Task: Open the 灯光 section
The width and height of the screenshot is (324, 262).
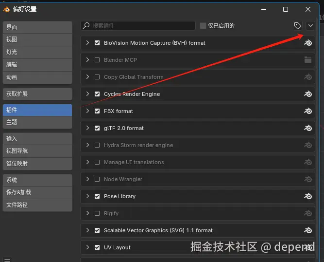Action: [37, 52]
